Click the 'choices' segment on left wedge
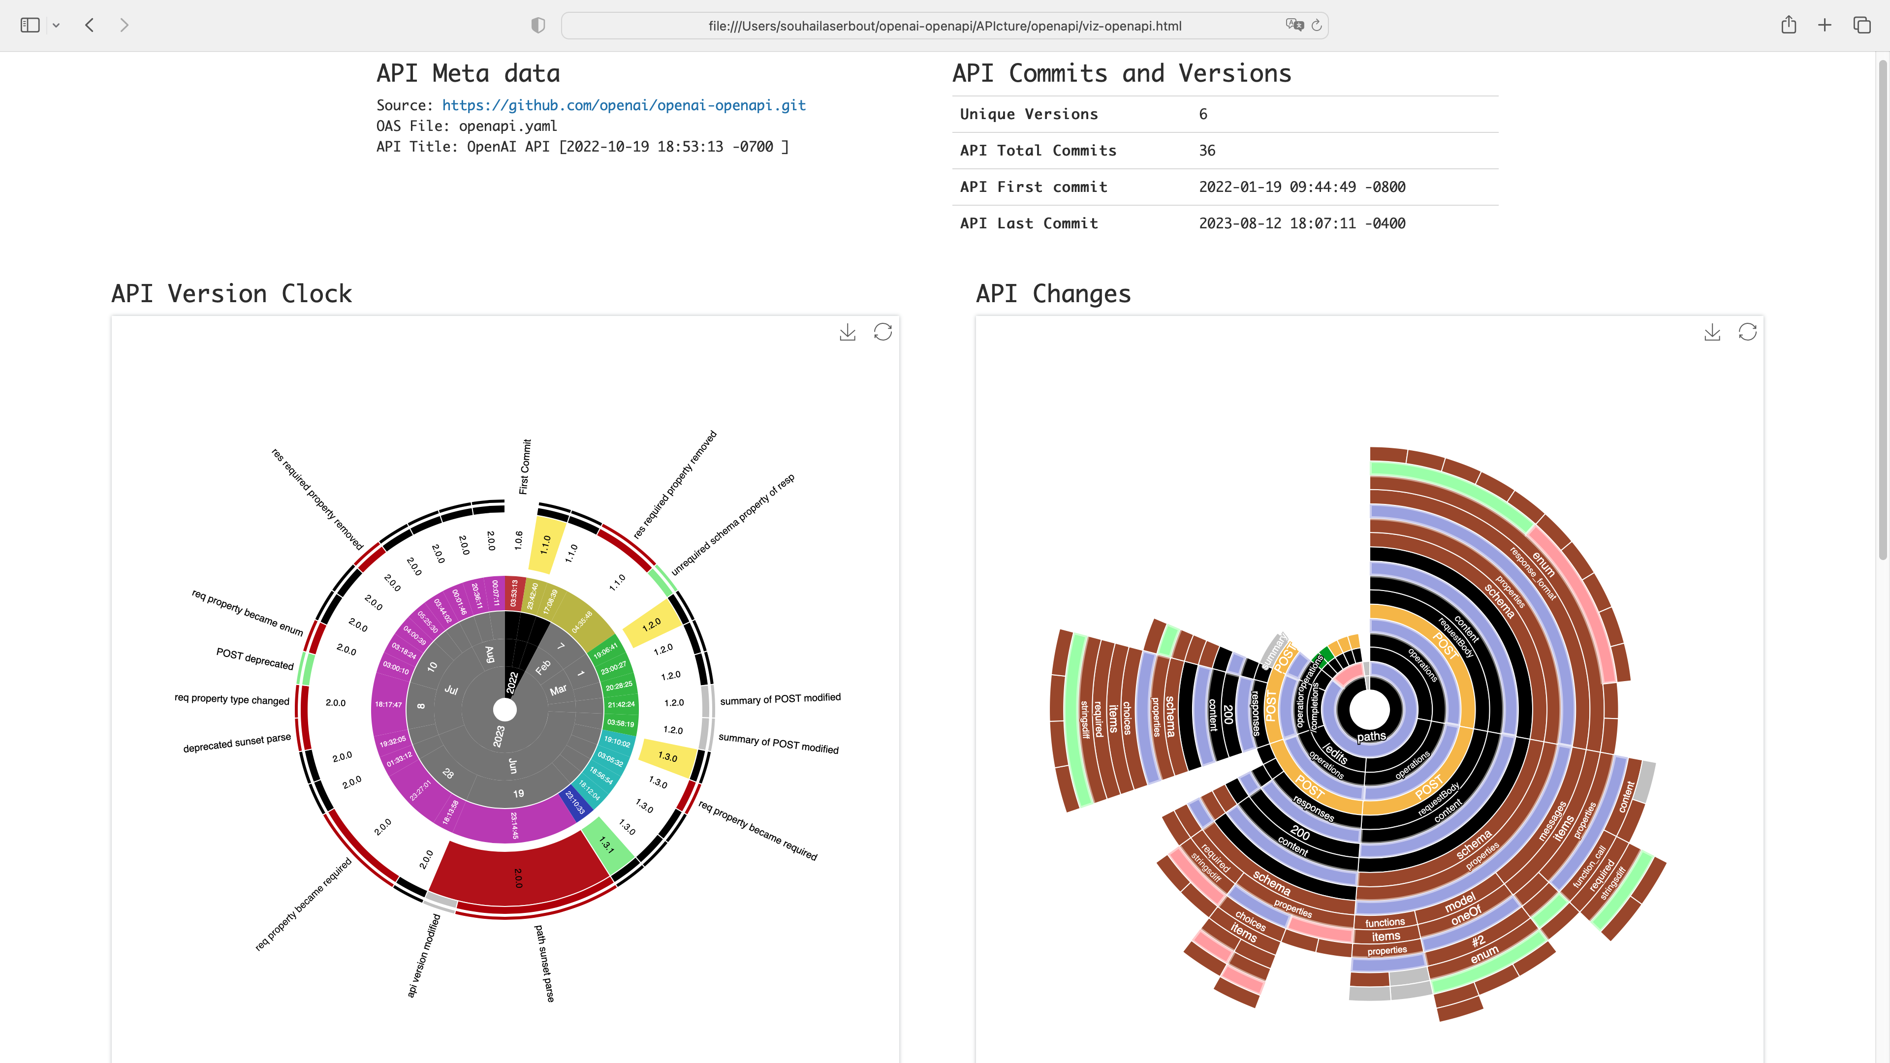 click(x=1126, y=718)
